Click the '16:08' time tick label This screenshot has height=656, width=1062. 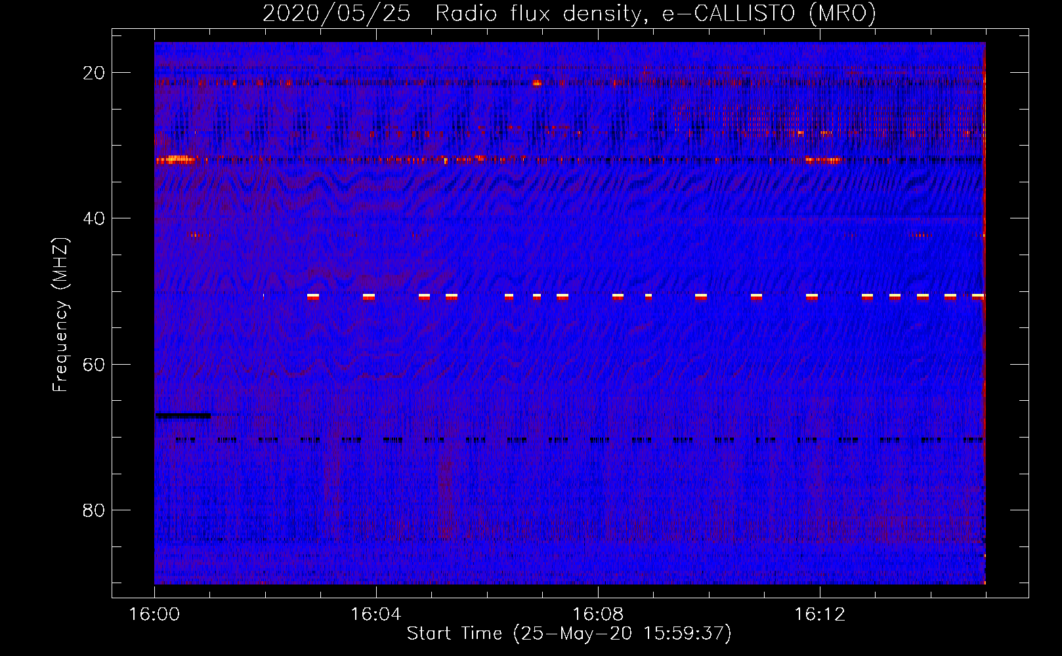point(597,615)
